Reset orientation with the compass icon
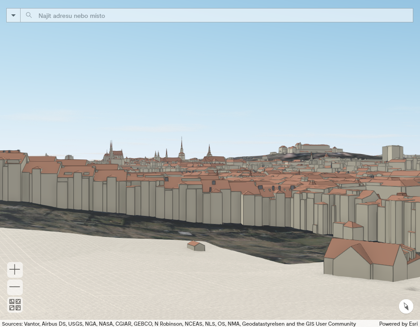420x327 pixels. pos(406,306)
